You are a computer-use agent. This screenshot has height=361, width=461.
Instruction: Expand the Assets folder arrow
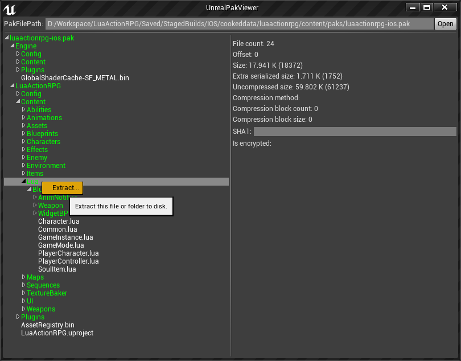pos(24,125)
